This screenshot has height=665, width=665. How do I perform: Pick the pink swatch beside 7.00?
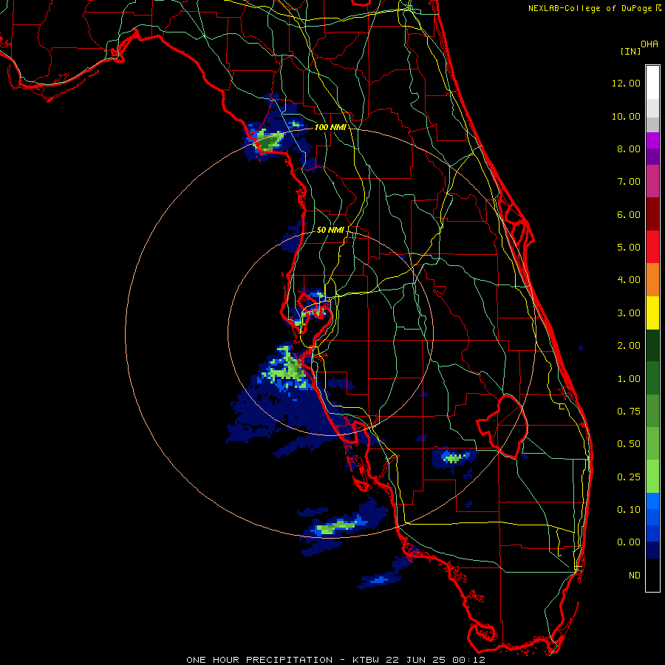tap(652, 181)
